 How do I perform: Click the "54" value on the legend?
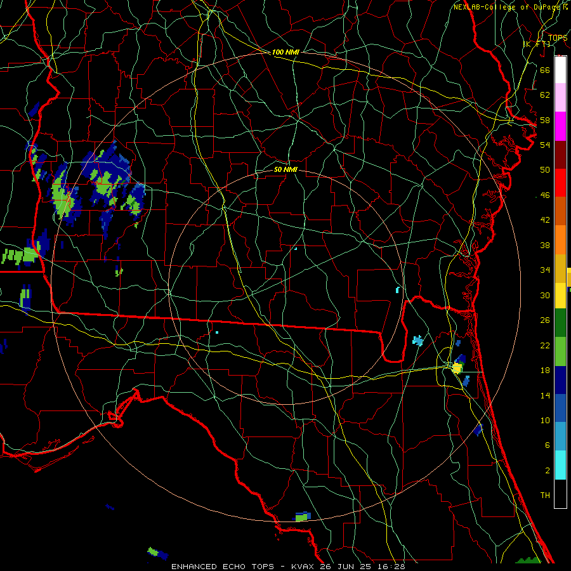pyautogui.click(x=545, y=145)
